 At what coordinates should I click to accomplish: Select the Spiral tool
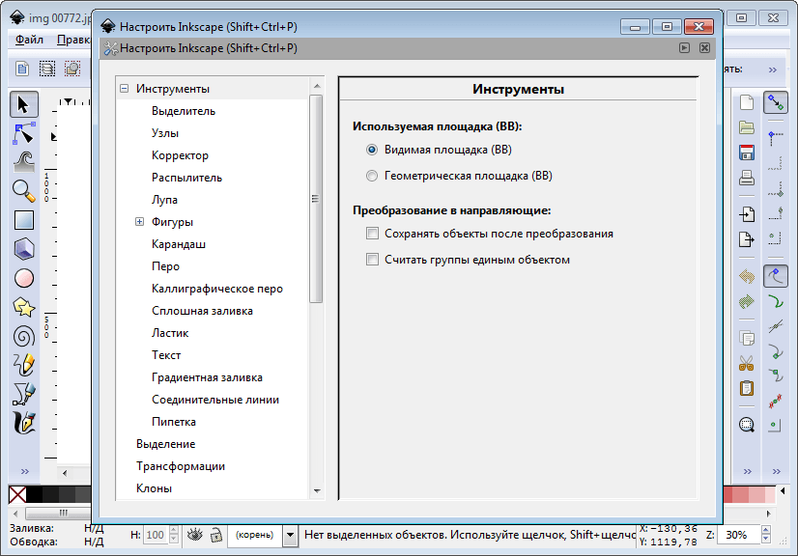click(23, 336)
